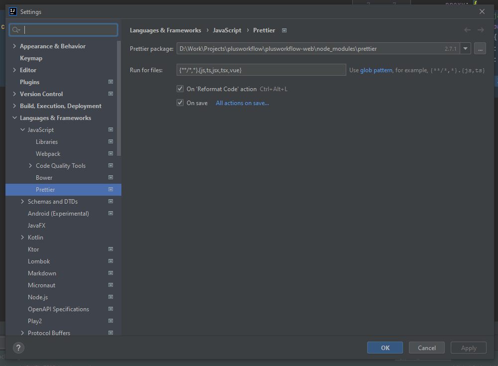Click the project icon in the Prettier breadcrumb
The width and height of the screenshot is (498, 366).
pos(284,30)
